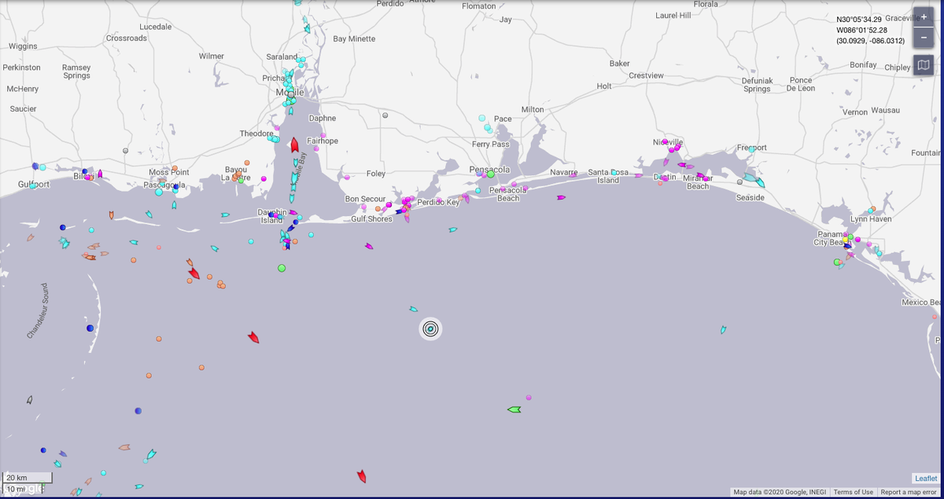Click the Report a map error link
This screenshot has width=944, height=499.
coord(909,492)
